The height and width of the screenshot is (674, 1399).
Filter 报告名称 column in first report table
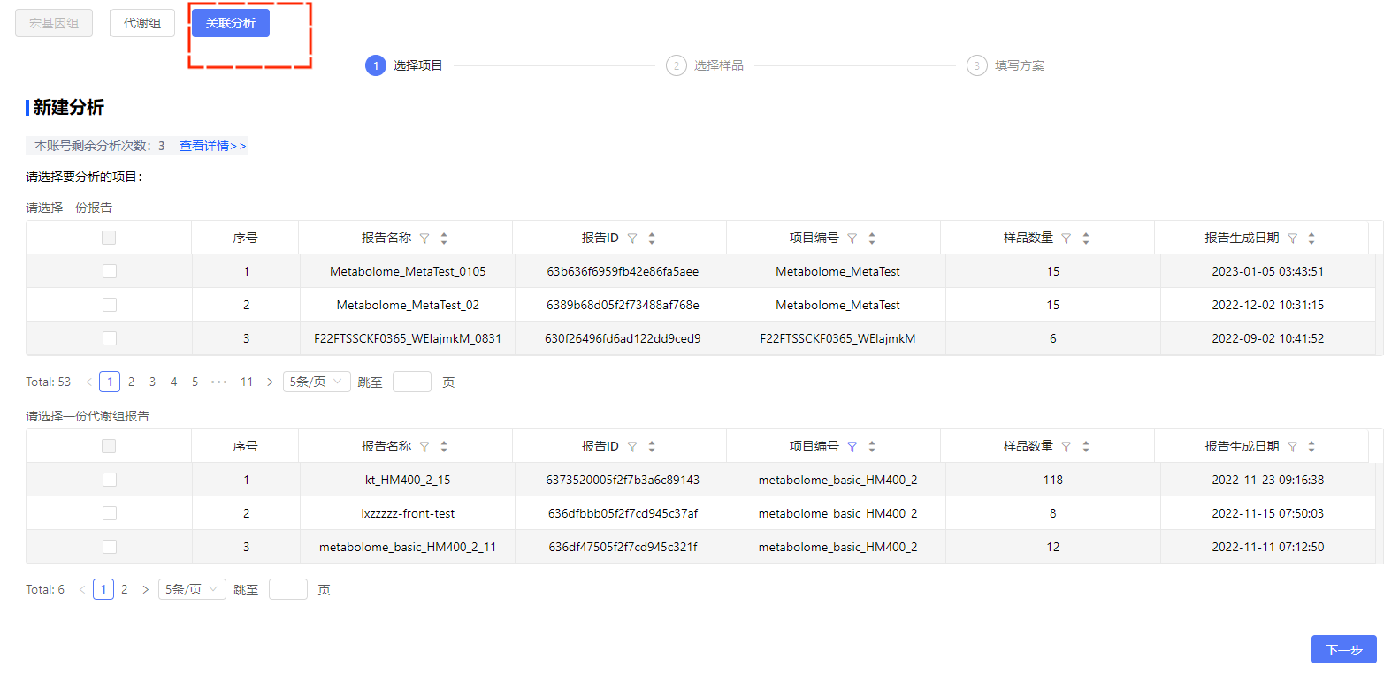pyautogui.click(x=424, y=239)
